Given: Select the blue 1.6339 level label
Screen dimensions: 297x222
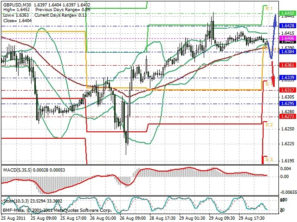Looking at the screenshot, I should click(288, 78).
